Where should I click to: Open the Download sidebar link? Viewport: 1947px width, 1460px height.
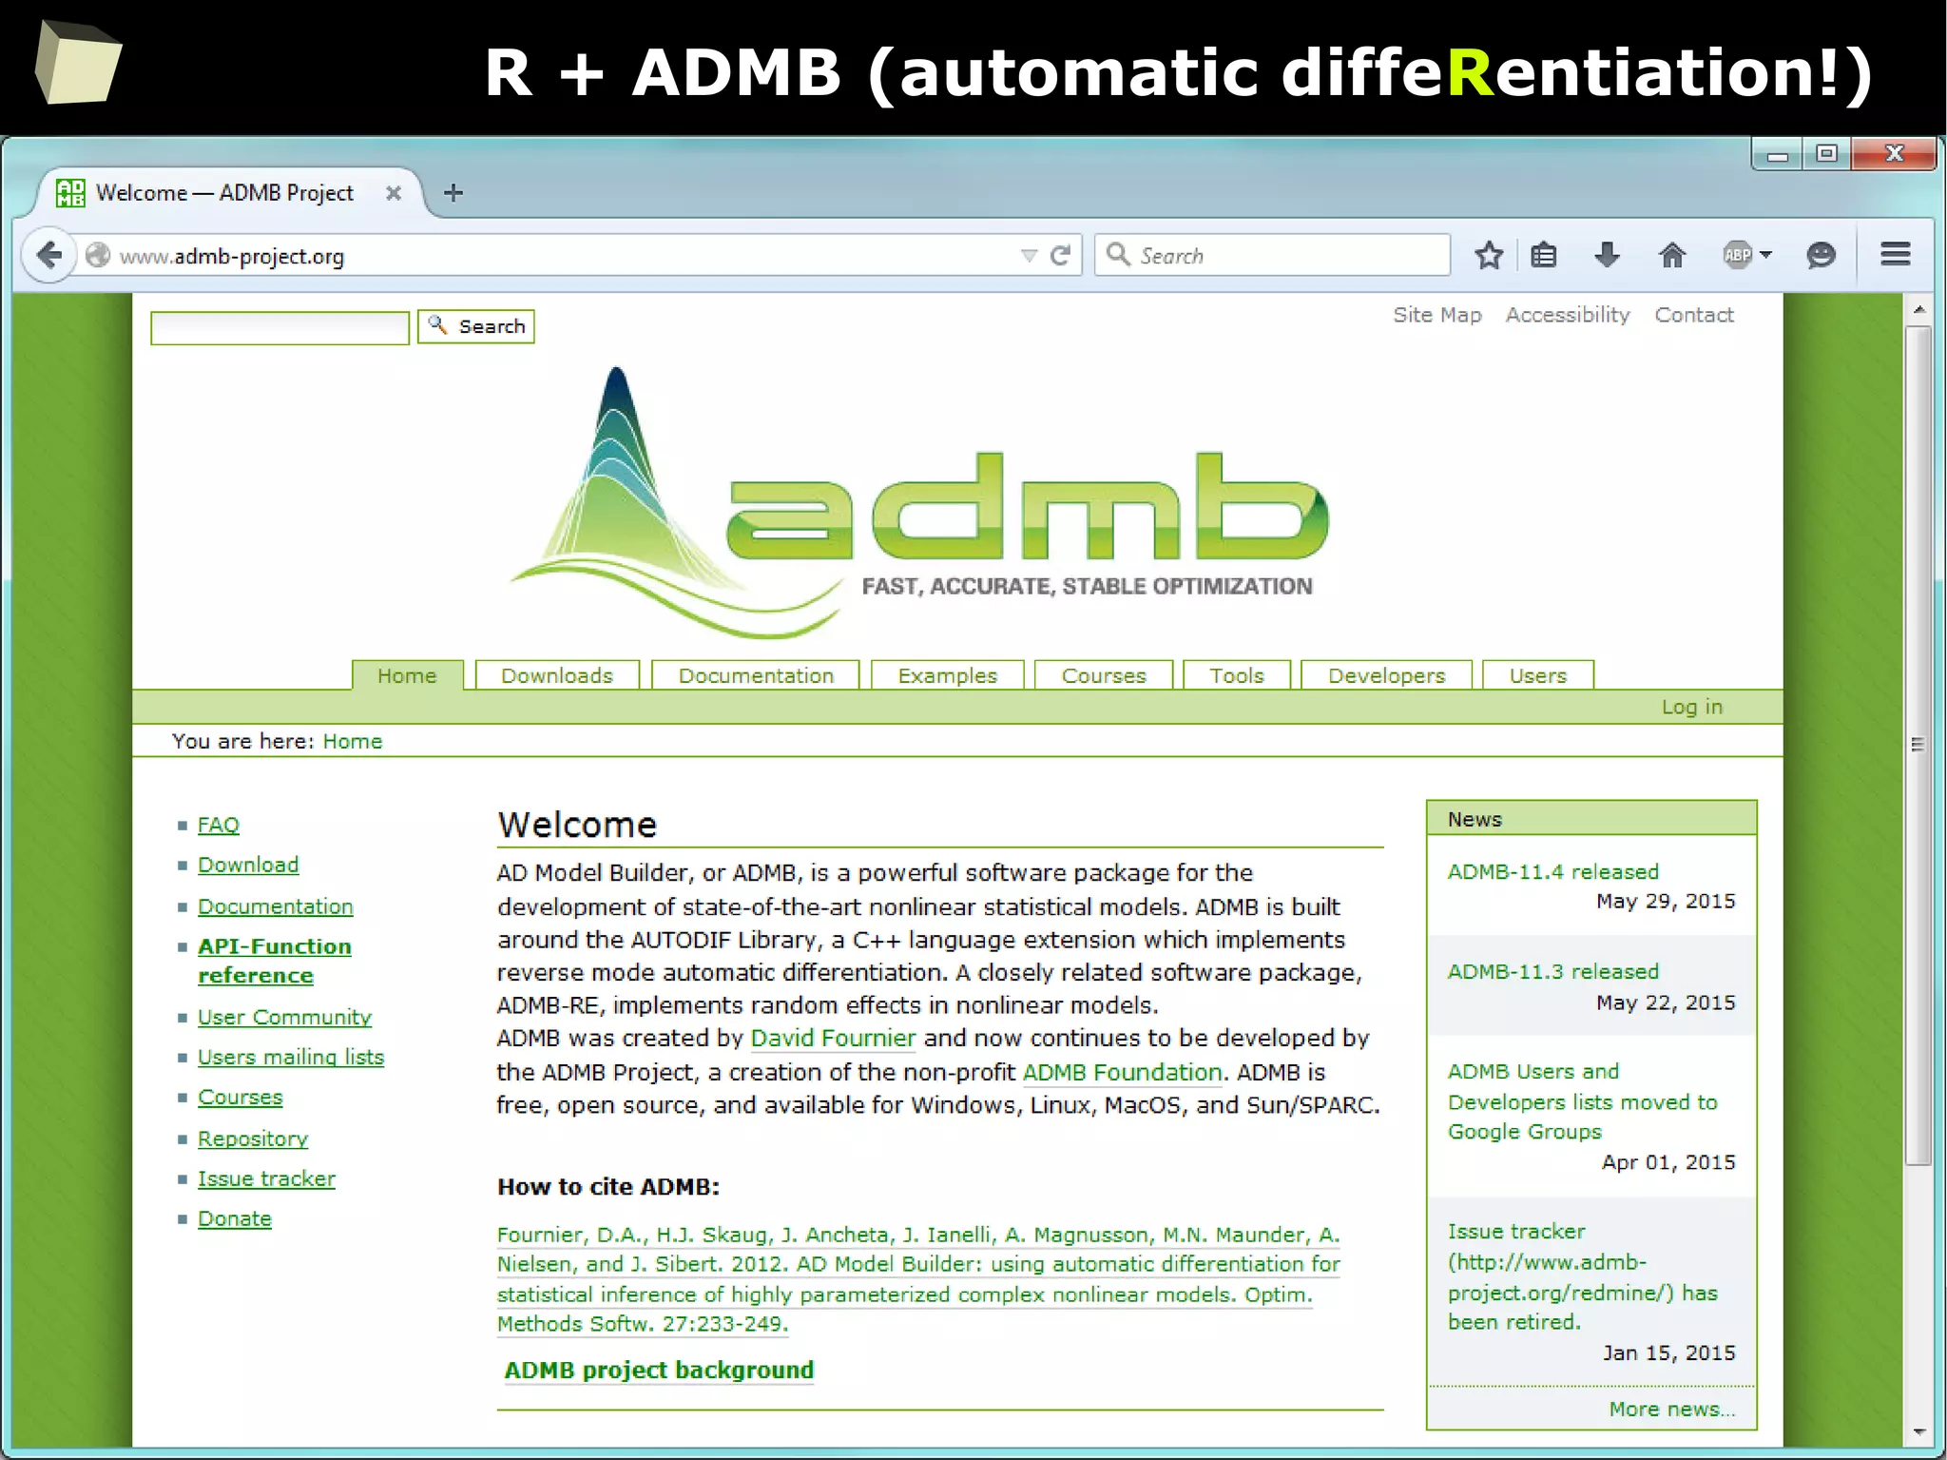[247, 865]
